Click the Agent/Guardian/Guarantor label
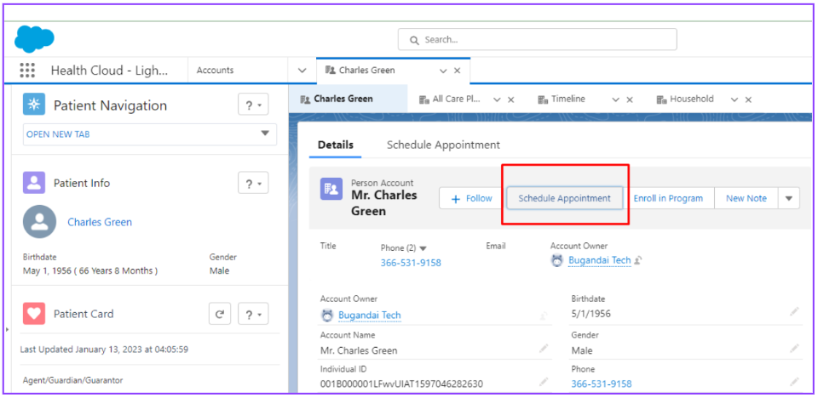818x398 pixels. pyautogui.click(x=73, y=380)
